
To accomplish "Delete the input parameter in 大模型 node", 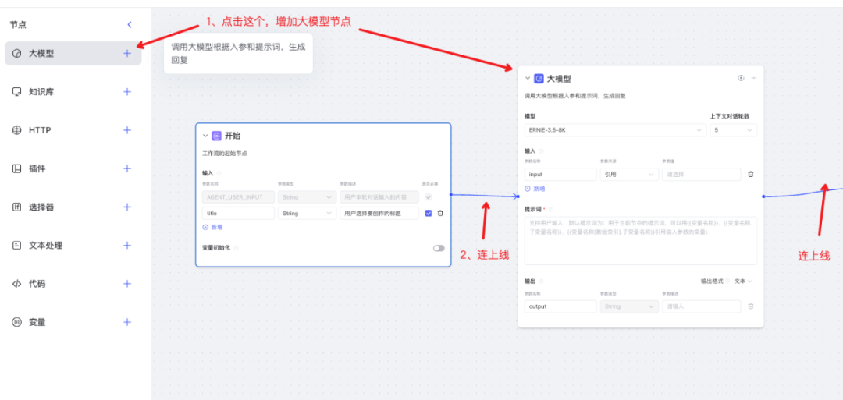I will [750, 174].
